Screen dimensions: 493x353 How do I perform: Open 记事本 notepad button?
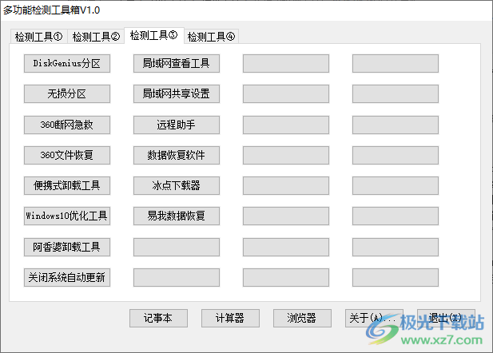pyautogui.click(x=158, y=318)
